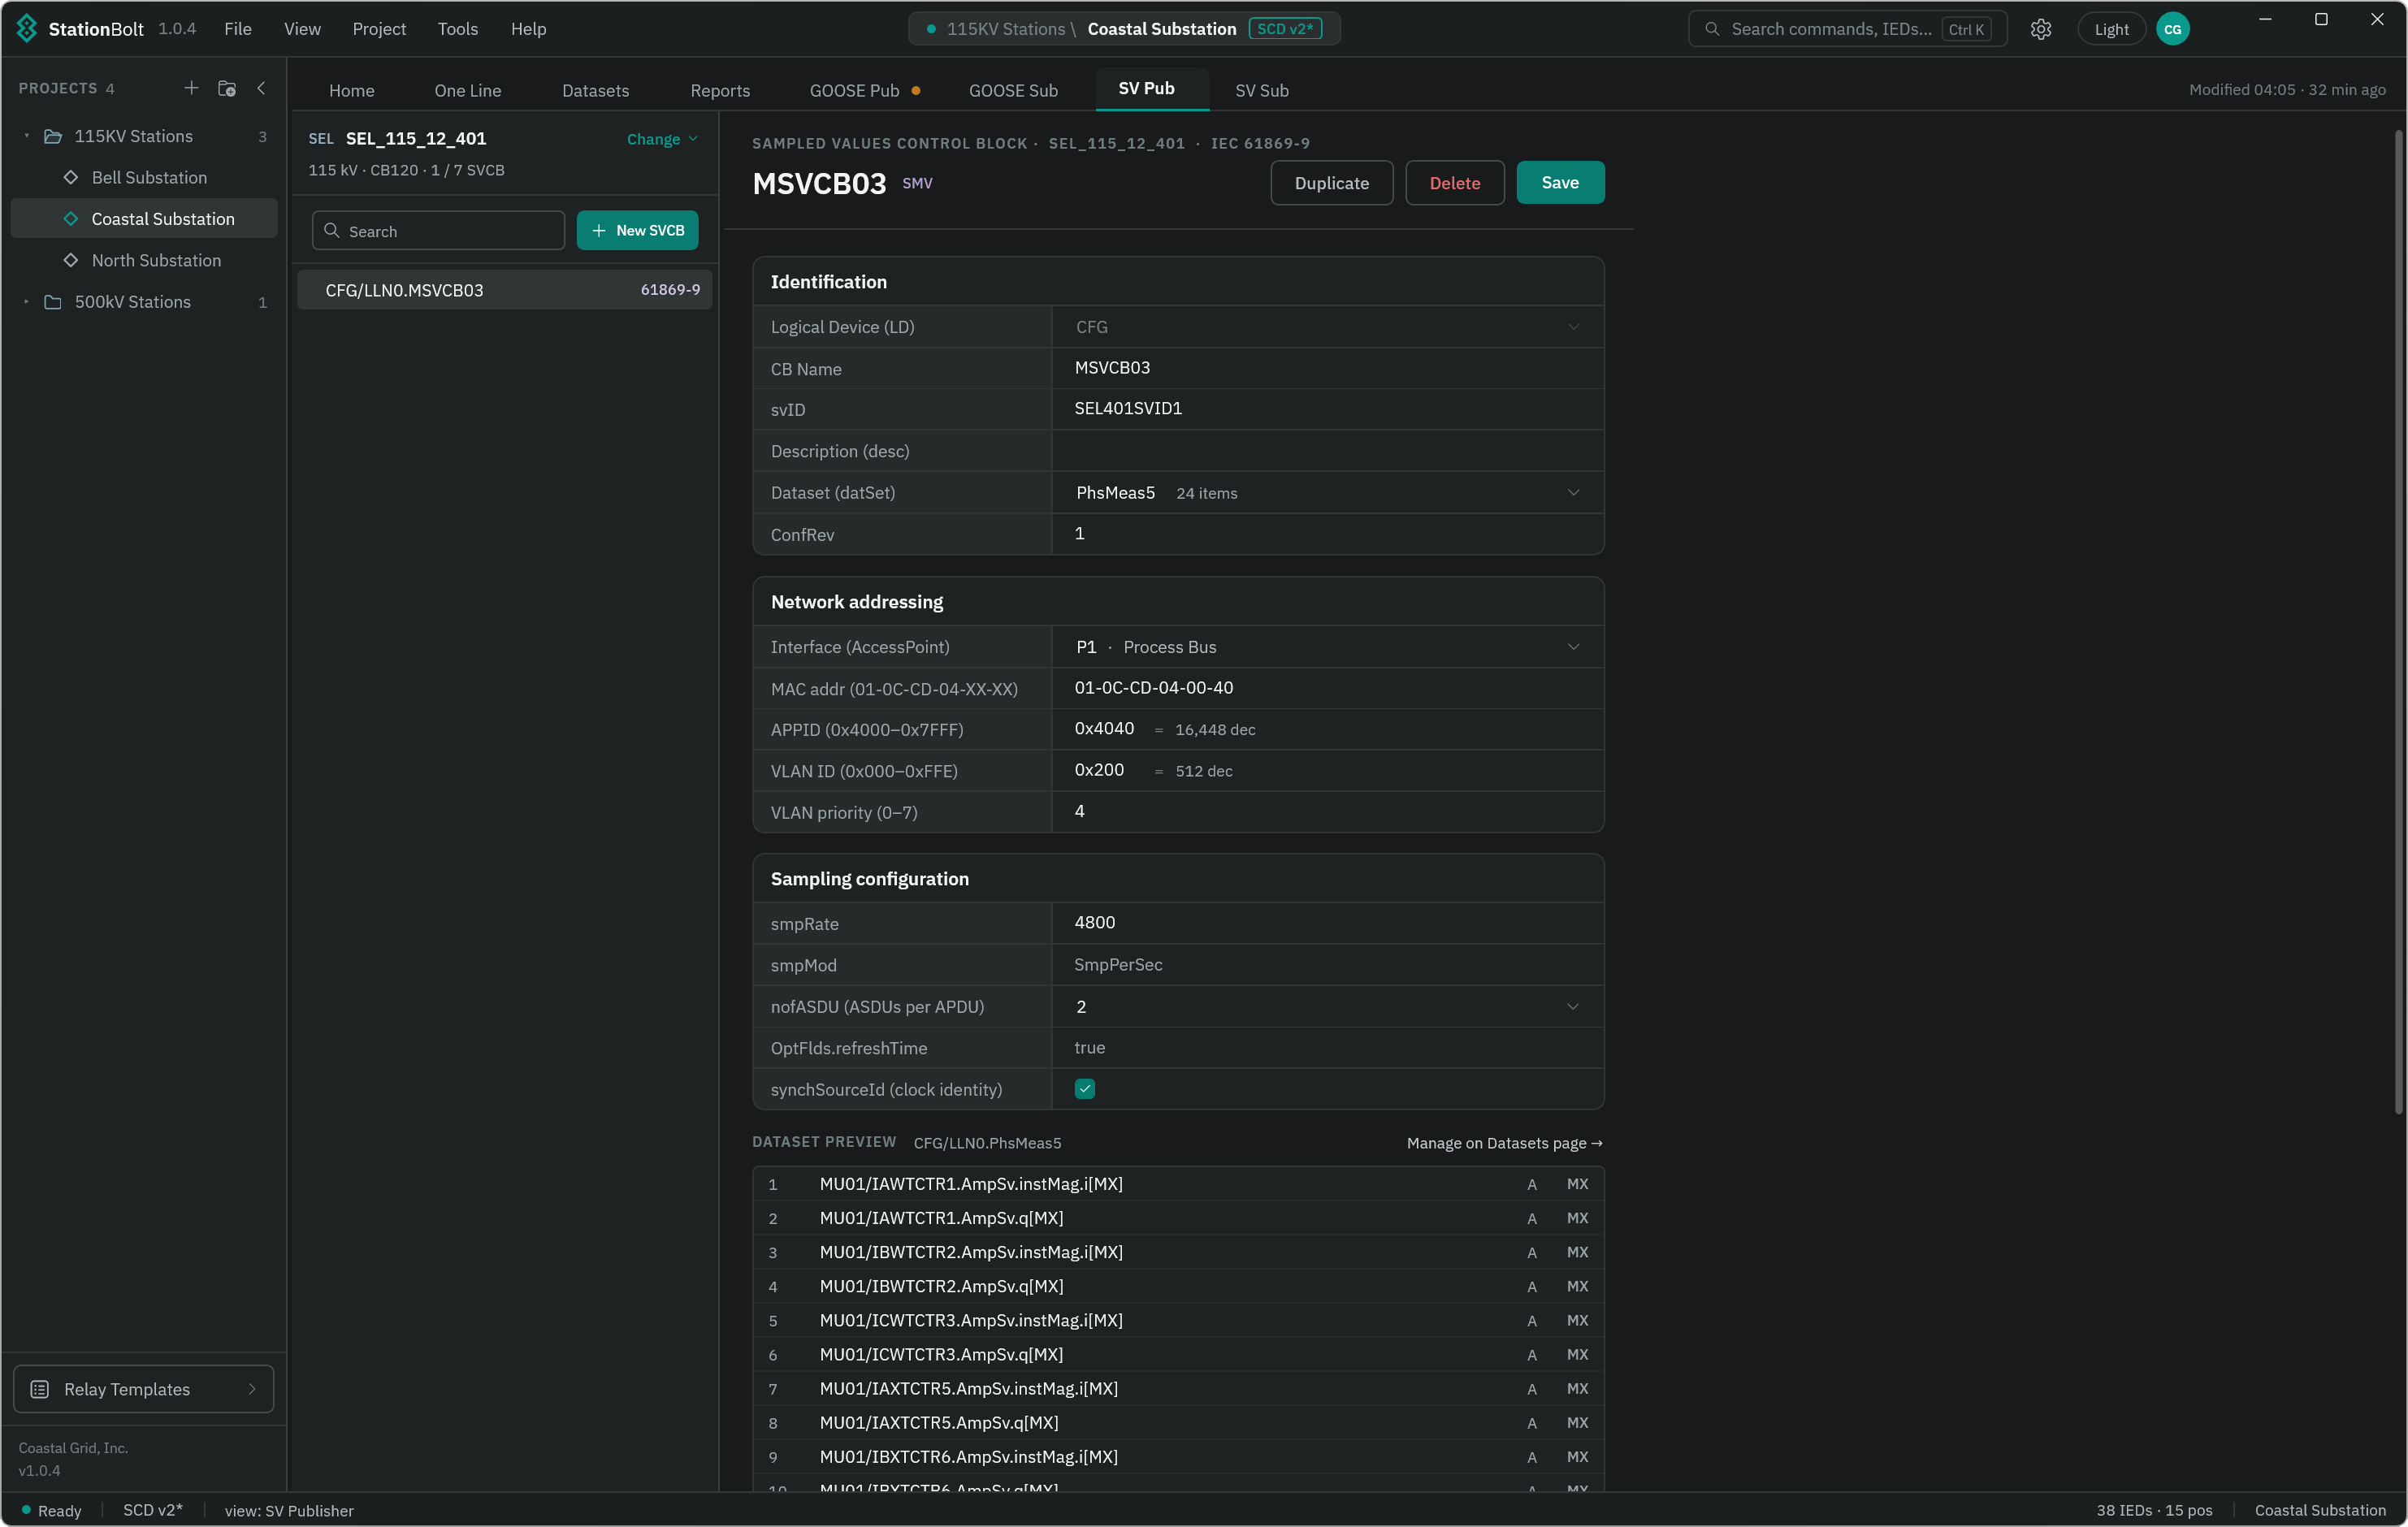The width and height of the screenshot is (2408, 1527).
Task: Toggle synchSourceId clock identity checkbox
Action: click(x=1085, y=1089)
